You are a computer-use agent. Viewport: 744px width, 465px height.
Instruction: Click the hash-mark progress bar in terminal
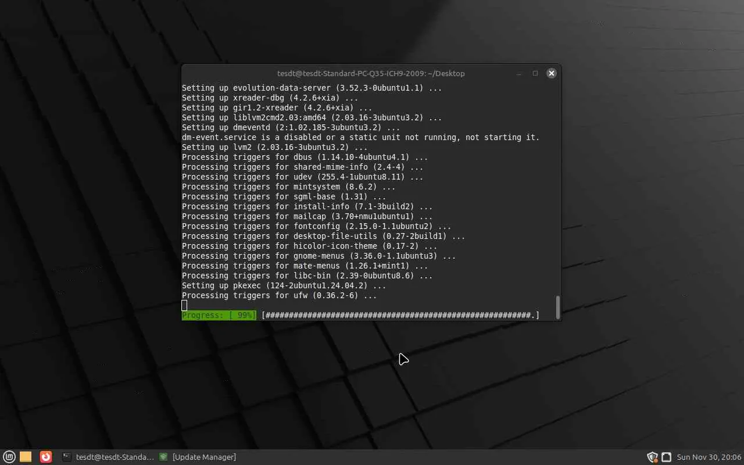point(400,315)
